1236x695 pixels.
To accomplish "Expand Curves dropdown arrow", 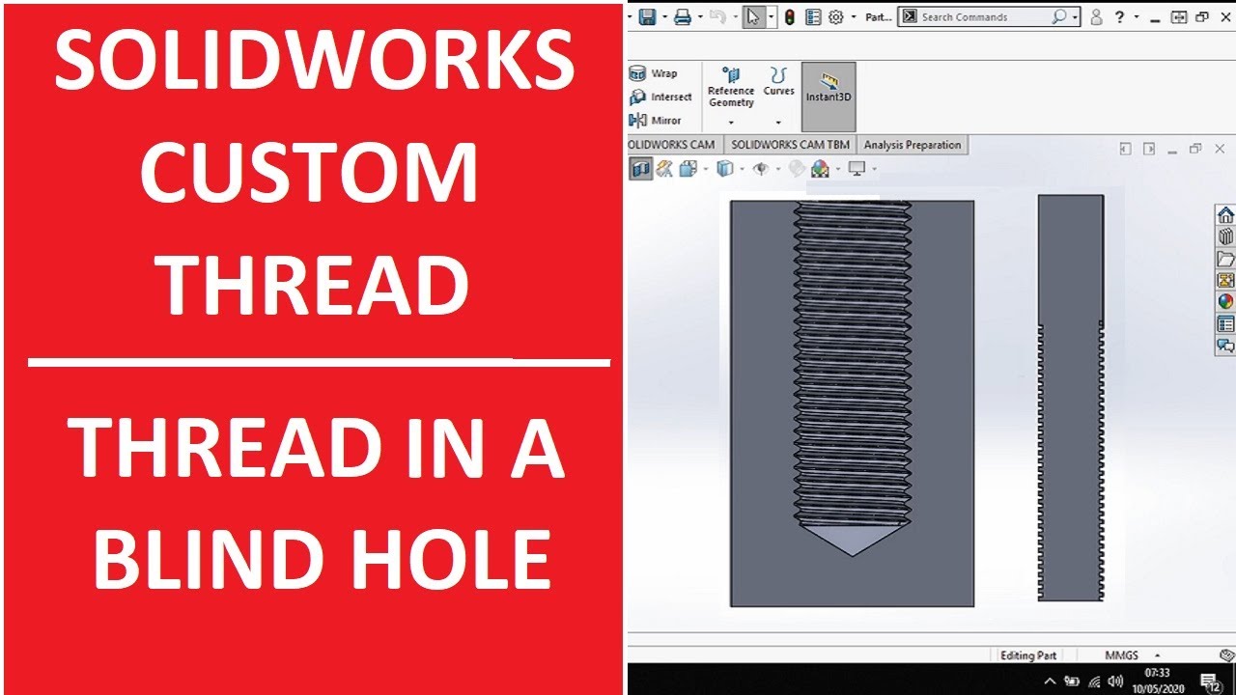I will point(778,123).
